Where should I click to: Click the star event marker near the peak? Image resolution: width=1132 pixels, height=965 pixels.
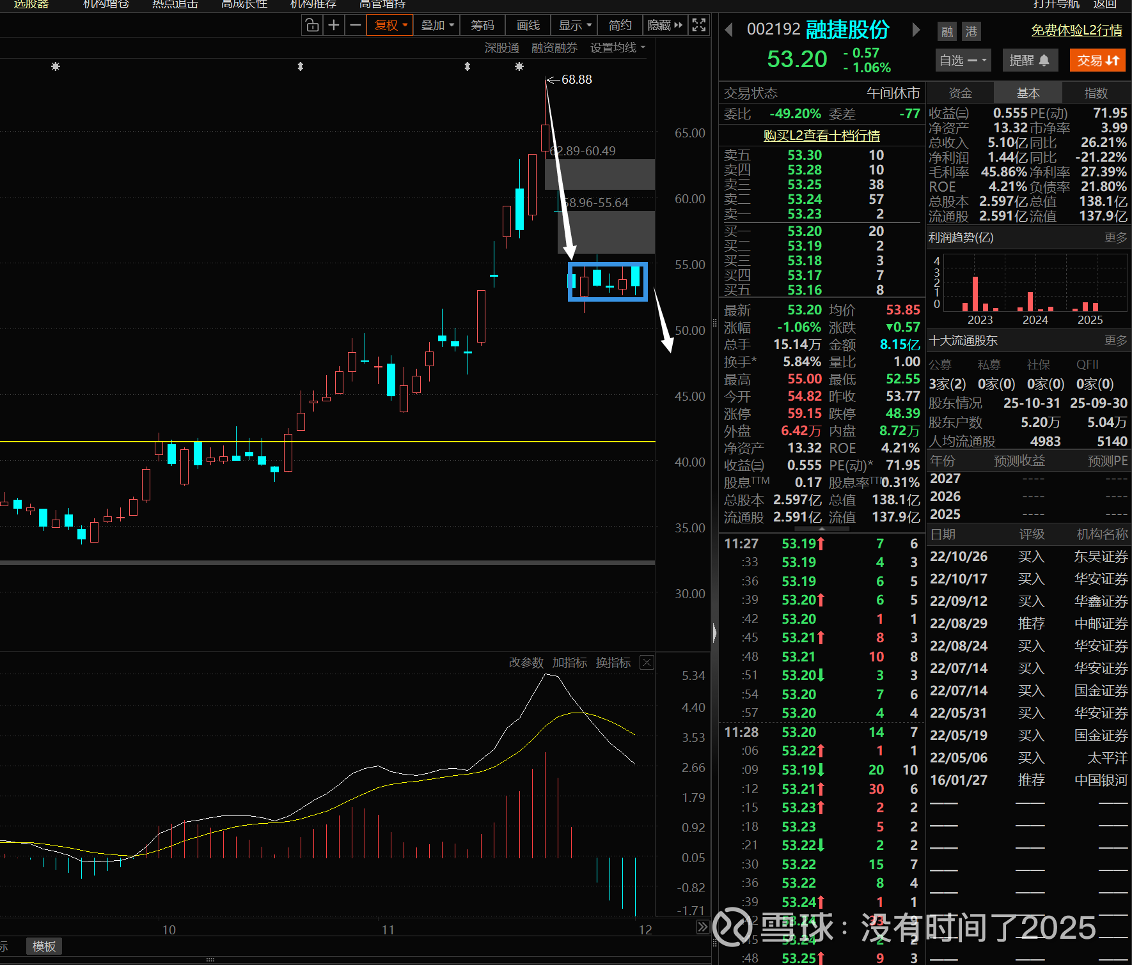[x=519, y=66]
